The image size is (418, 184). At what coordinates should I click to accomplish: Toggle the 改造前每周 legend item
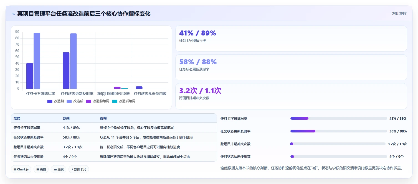(98, 101)
